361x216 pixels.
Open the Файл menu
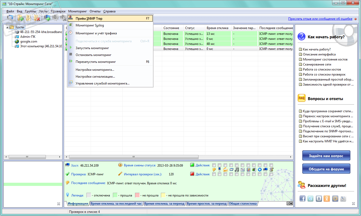[10, 11]
